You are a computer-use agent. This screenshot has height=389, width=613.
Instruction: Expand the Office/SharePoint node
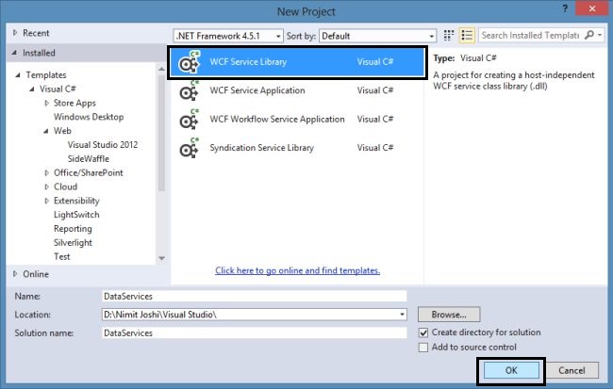pos(46,172)
